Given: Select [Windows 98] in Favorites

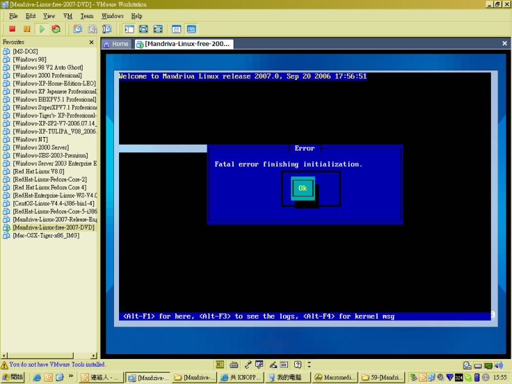Looking at the screenshot, I should [29, 60].
